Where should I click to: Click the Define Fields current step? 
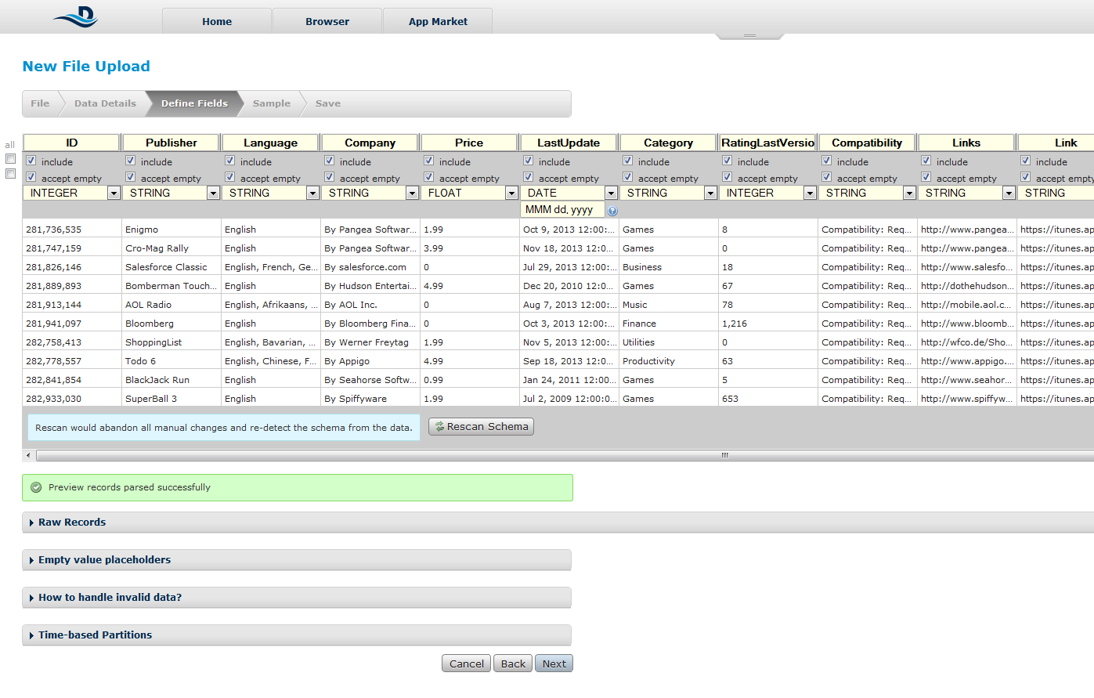194,103
